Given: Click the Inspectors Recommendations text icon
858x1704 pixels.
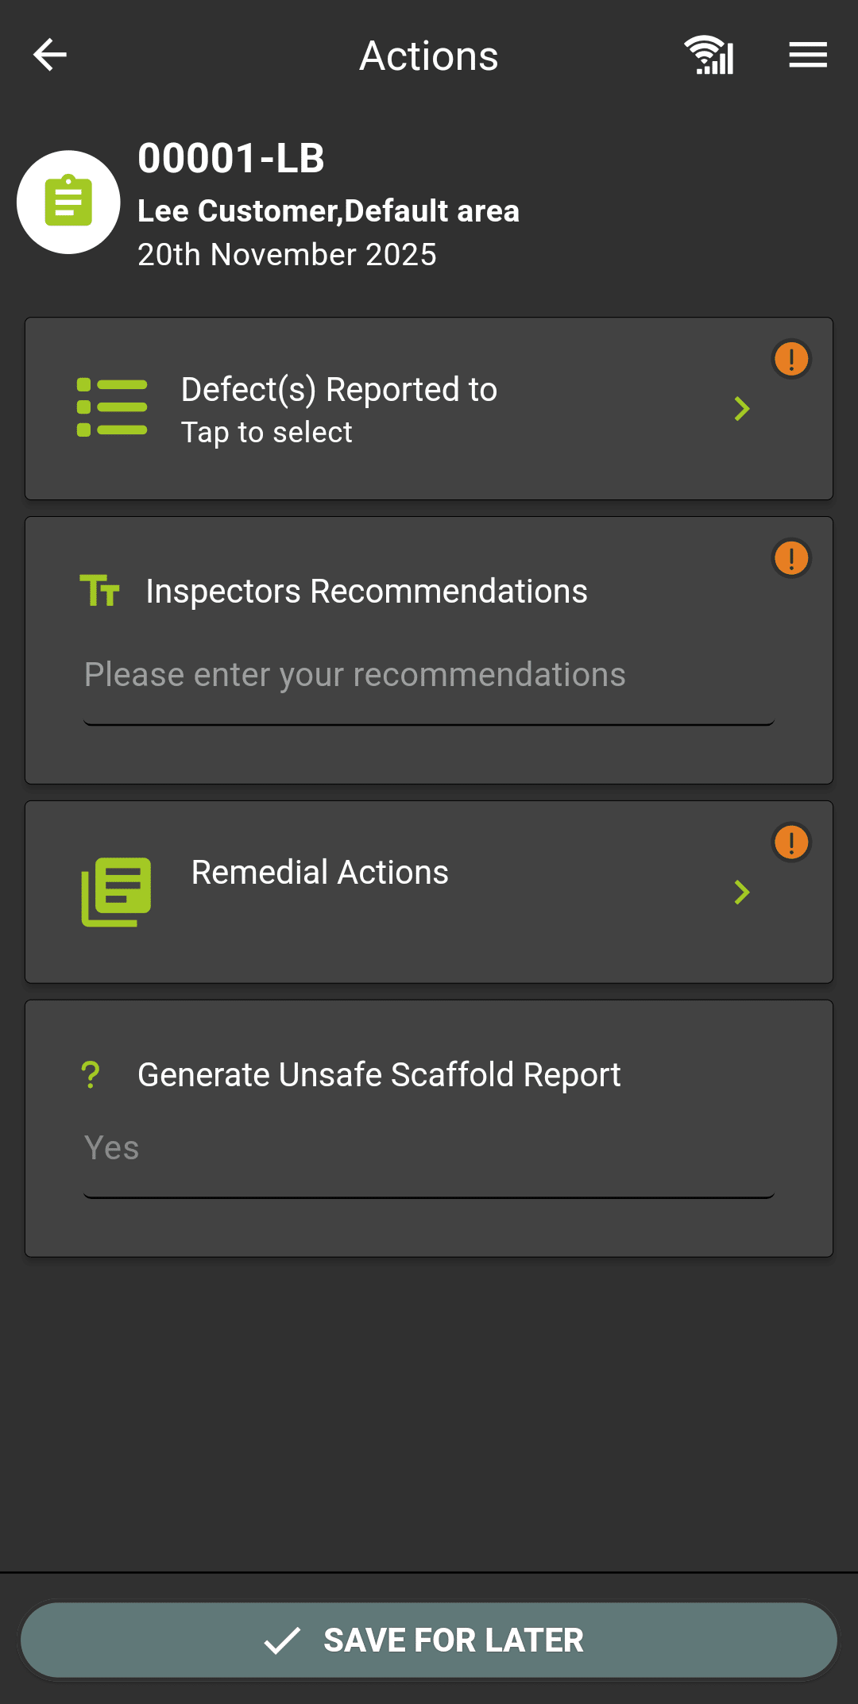Looking at the screenshot, I should (x=100, y=591).
